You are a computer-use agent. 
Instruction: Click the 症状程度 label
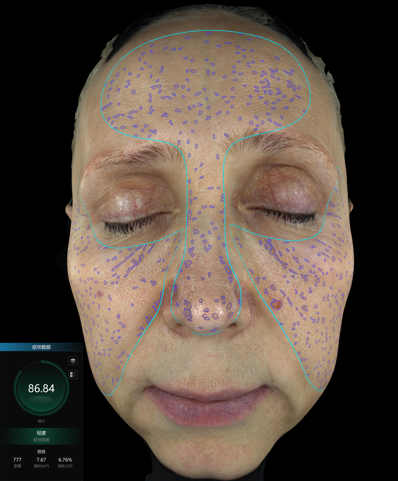coord(41,440)
